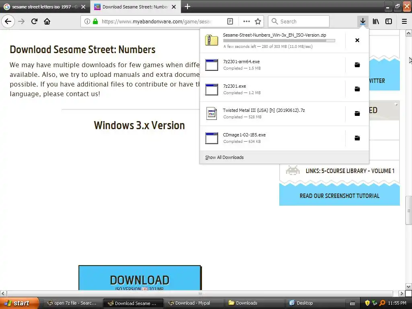Click the 11:55 PM system clock

397,303
